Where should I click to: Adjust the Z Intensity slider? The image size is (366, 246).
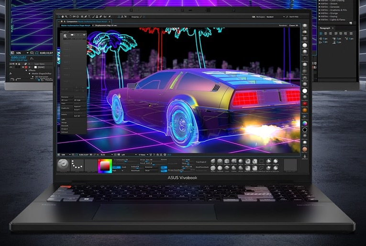125,161
